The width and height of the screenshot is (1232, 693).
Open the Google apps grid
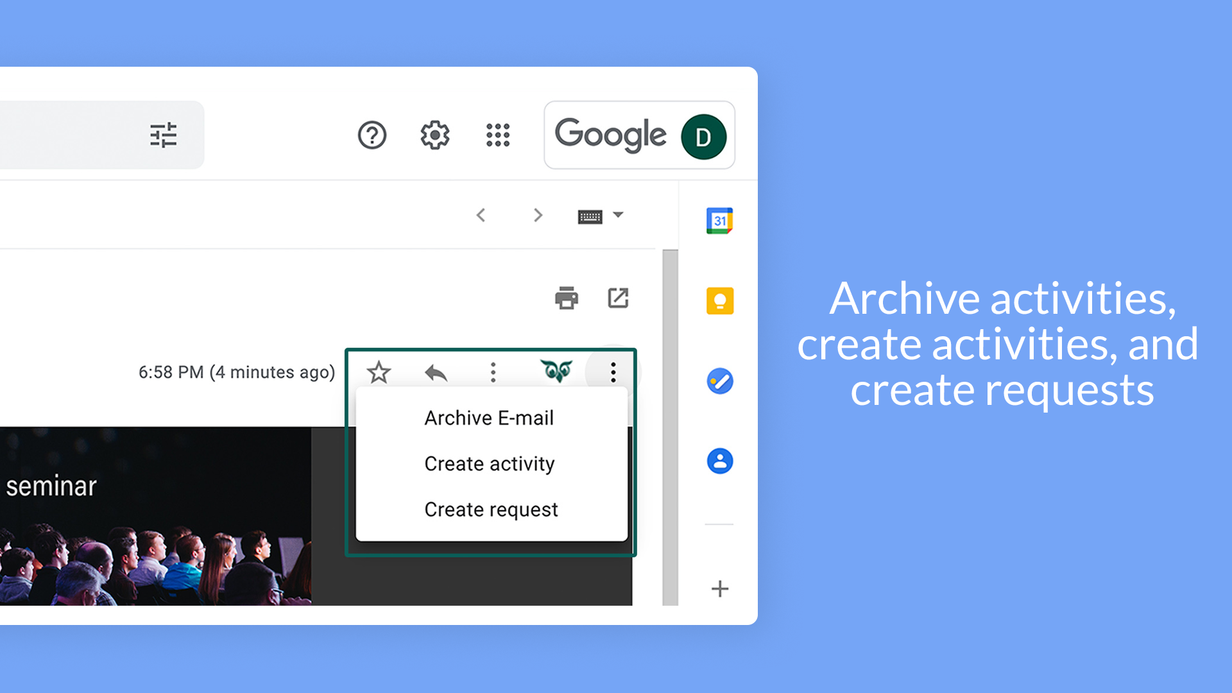499,135
